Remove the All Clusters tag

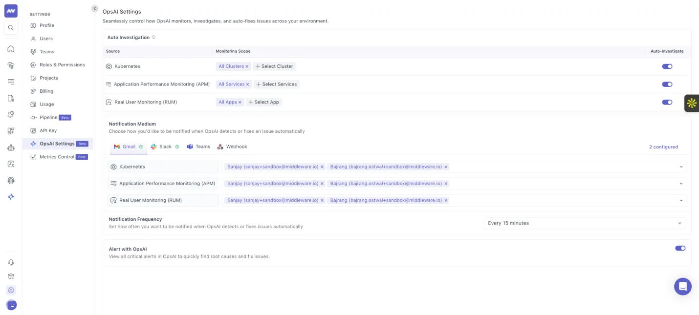coord(247,66)
